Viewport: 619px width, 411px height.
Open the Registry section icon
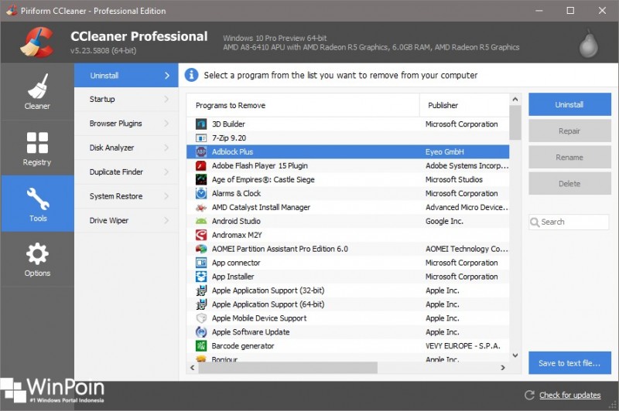click(x=37, y=142)
